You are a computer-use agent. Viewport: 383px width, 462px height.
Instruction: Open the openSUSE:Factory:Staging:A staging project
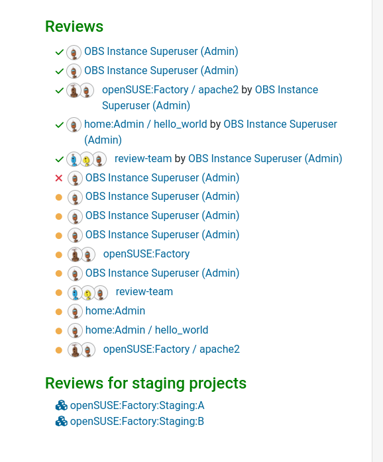click(x=137, y=406)
